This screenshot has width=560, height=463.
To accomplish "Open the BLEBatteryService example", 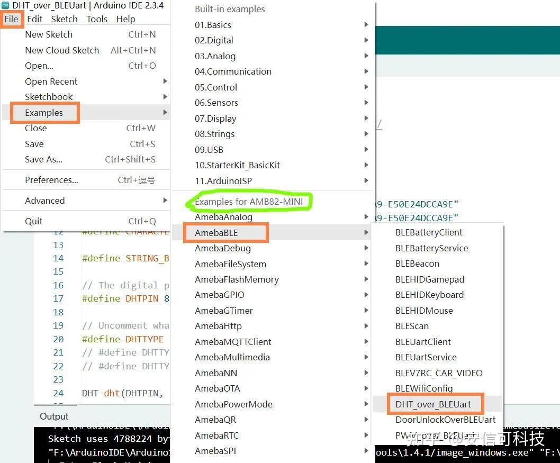I will click(x=437, y=248).
